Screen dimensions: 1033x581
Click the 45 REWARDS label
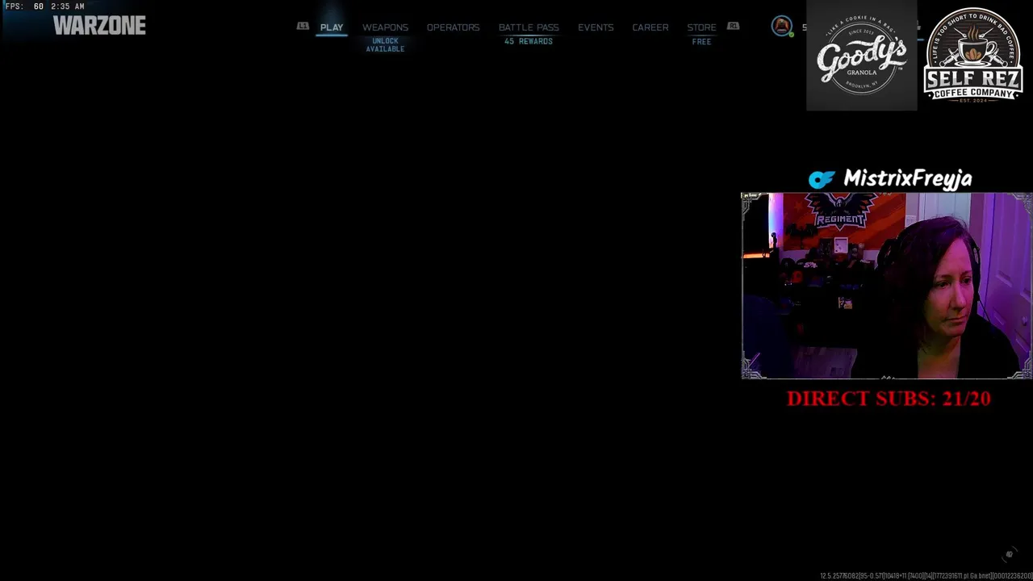click(x=529, y=41)
